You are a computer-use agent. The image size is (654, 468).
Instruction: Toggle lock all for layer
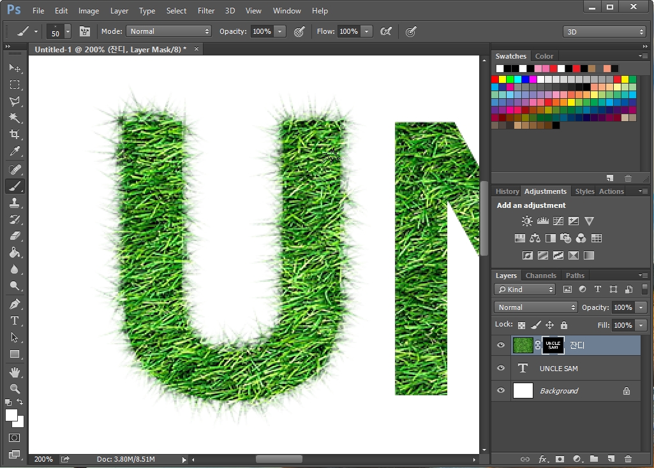[x=564, y=325]
